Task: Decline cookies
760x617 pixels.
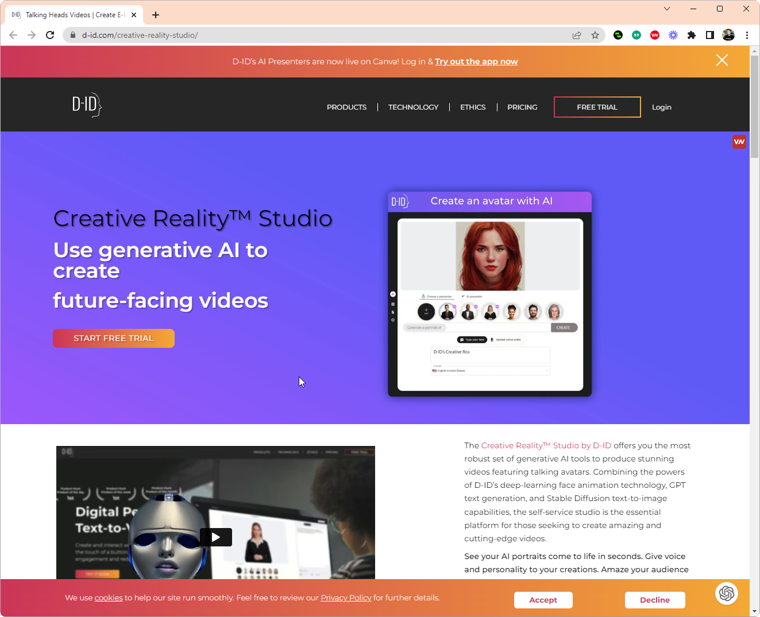Action: point(655,600)
